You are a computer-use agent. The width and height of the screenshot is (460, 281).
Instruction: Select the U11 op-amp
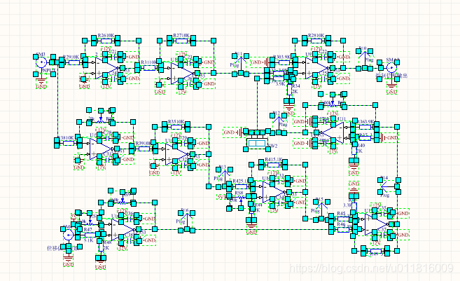click(333, 132)
